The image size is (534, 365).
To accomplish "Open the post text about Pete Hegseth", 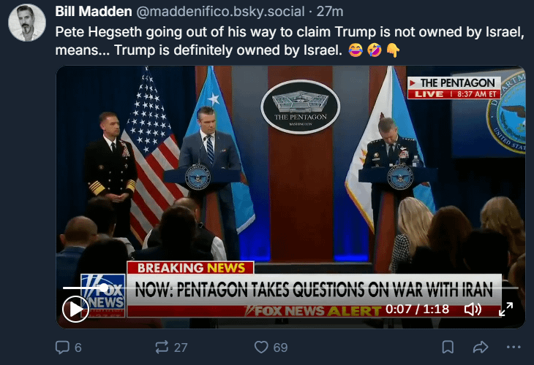I will coord(290,41).
